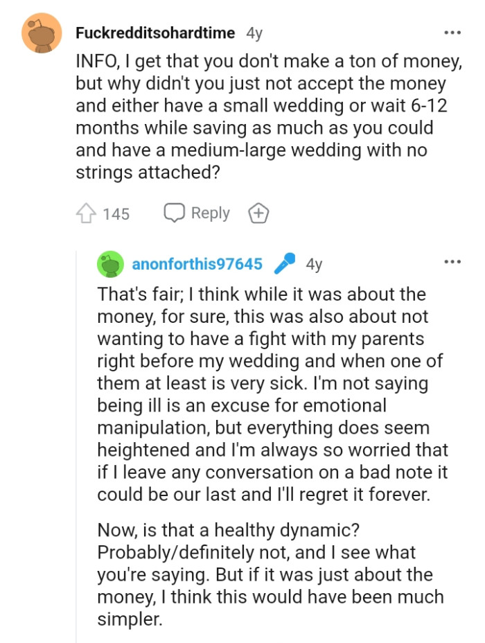Open the three-dot menu on anonforthis97645's reply
This screenshot has height=643, width=485.
coord(452,261)
